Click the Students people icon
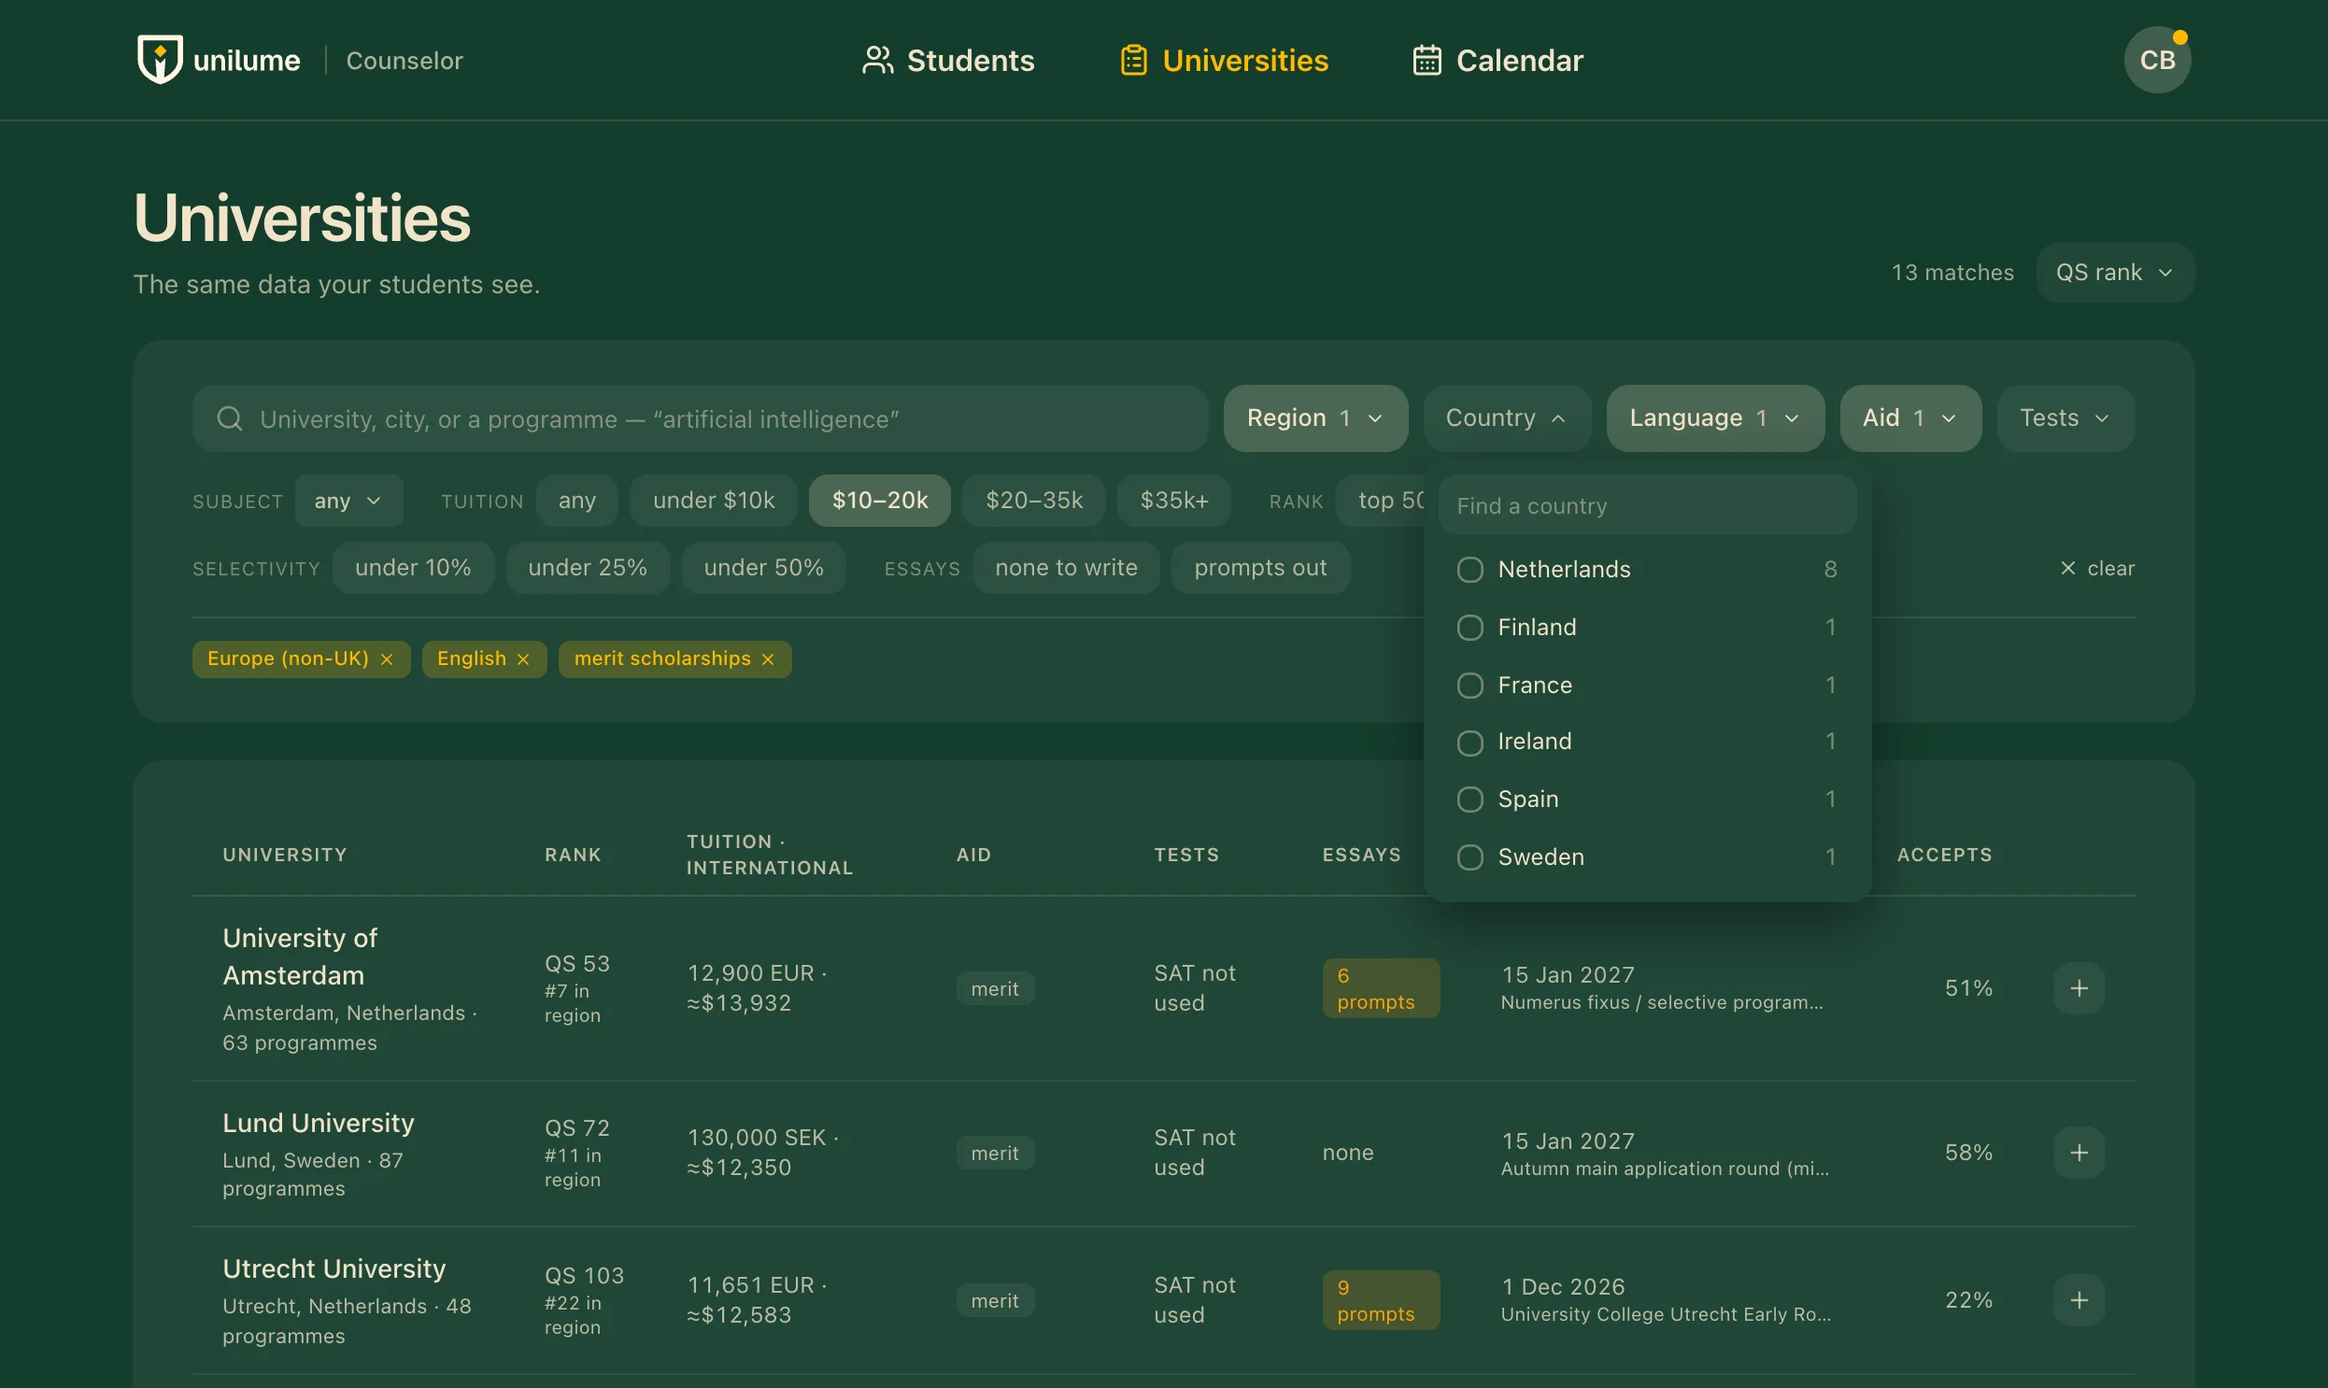2328x1388 pixels. pos(877,60)
